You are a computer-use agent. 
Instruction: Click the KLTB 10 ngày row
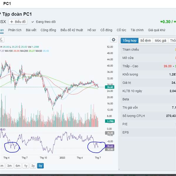pyautogui.click(x=148, y=91)
